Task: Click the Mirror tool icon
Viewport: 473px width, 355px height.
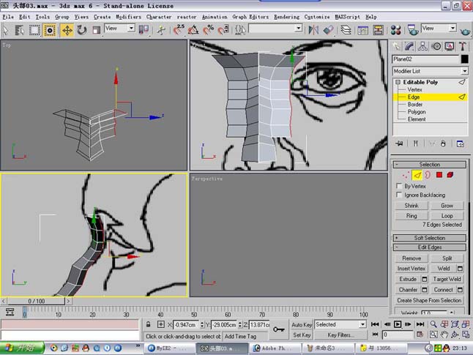Action: (x=313, y=30)
